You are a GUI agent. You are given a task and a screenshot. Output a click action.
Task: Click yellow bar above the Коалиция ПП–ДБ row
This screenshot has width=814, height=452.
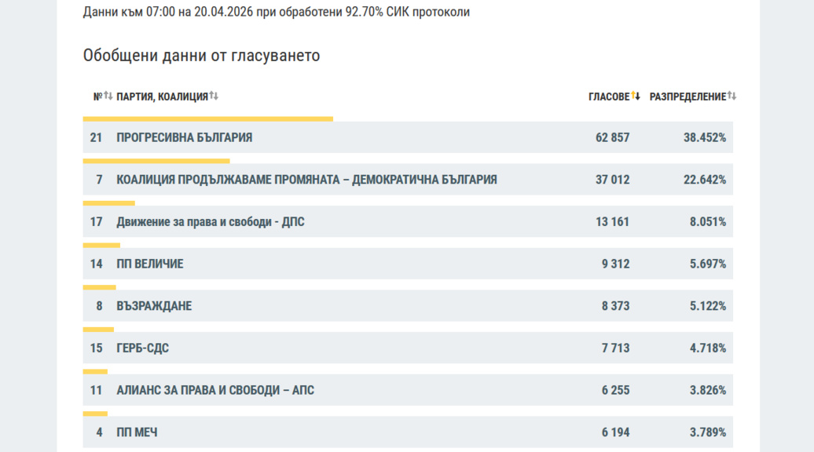point(156,161)
